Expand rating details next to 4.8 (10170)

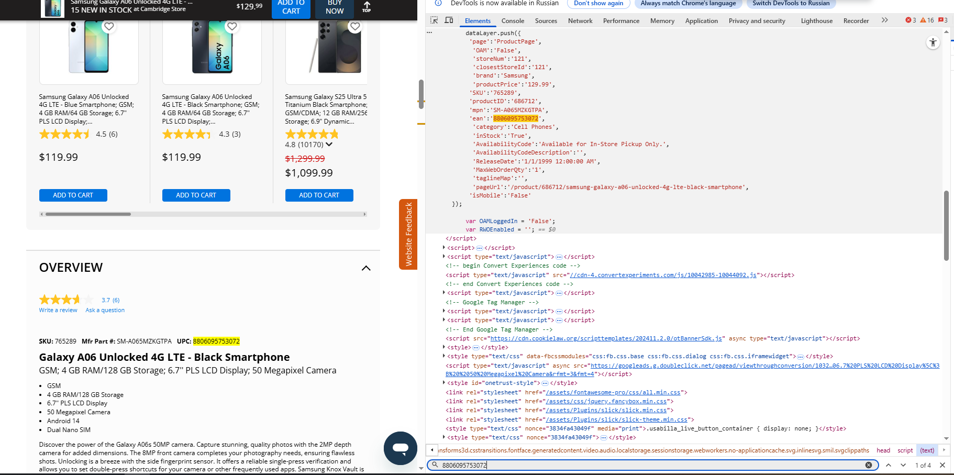point(329,145)
